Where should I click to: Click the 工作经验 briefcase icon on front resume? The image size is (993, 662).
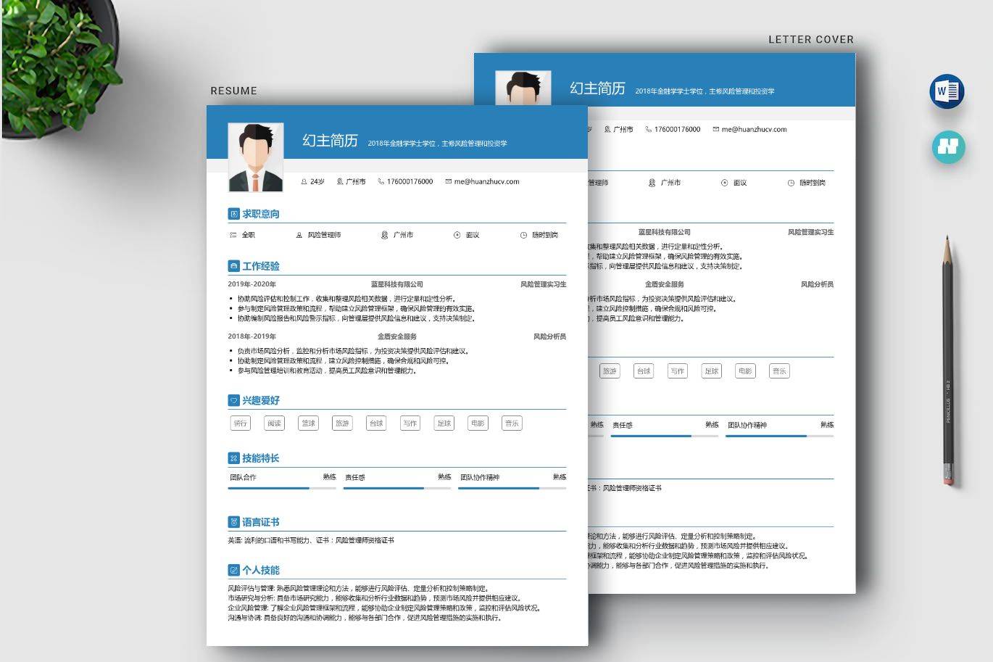pyautogui.click(x=233, y=266)
